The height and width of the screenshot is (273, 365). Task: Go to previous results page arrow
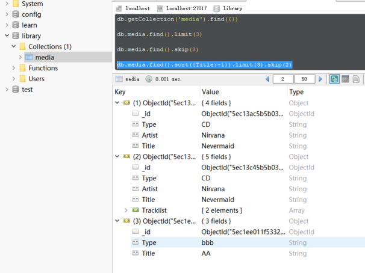[x=267, y=79]
